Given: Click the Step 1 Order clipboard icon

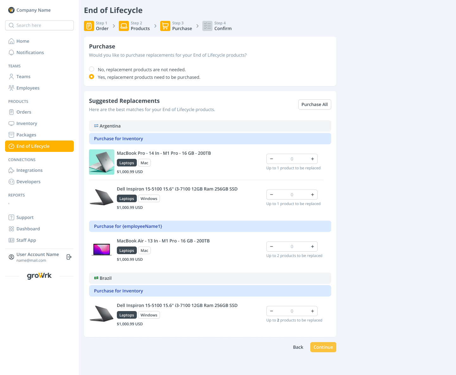Looking at the screenshot, I should pos(89,26).
